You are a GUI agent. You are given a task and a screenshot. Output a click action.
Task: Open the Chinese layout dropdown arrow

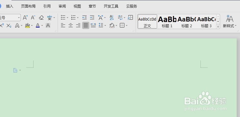(x=105, y=18)
